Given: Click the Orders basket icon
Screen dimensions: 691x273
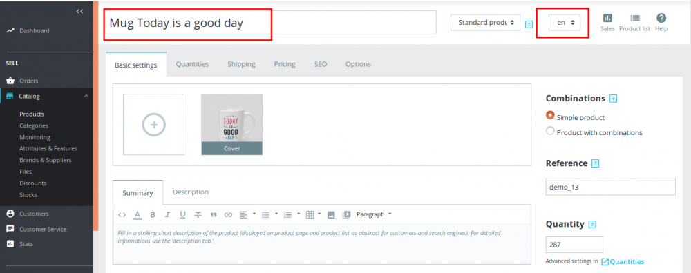Looking at the screenshot, I should pos(10,81).
